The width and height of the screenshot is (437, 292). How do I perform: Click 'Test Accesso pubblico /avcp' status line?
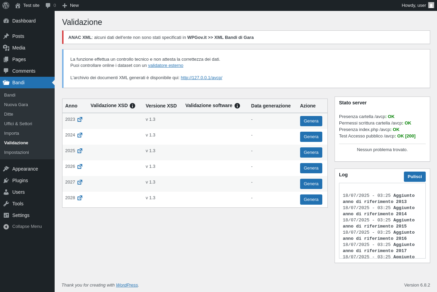coord(377,136)
